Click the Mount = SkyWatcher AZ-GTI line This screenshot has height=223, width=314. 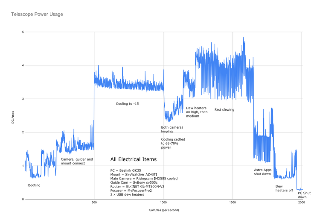click(x=134, y=174)
